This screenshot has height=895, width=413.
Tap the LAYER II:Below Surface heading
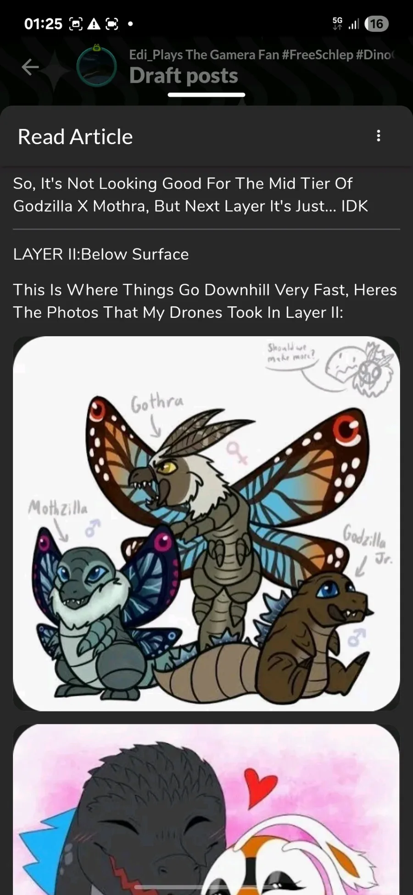[101, 254]
